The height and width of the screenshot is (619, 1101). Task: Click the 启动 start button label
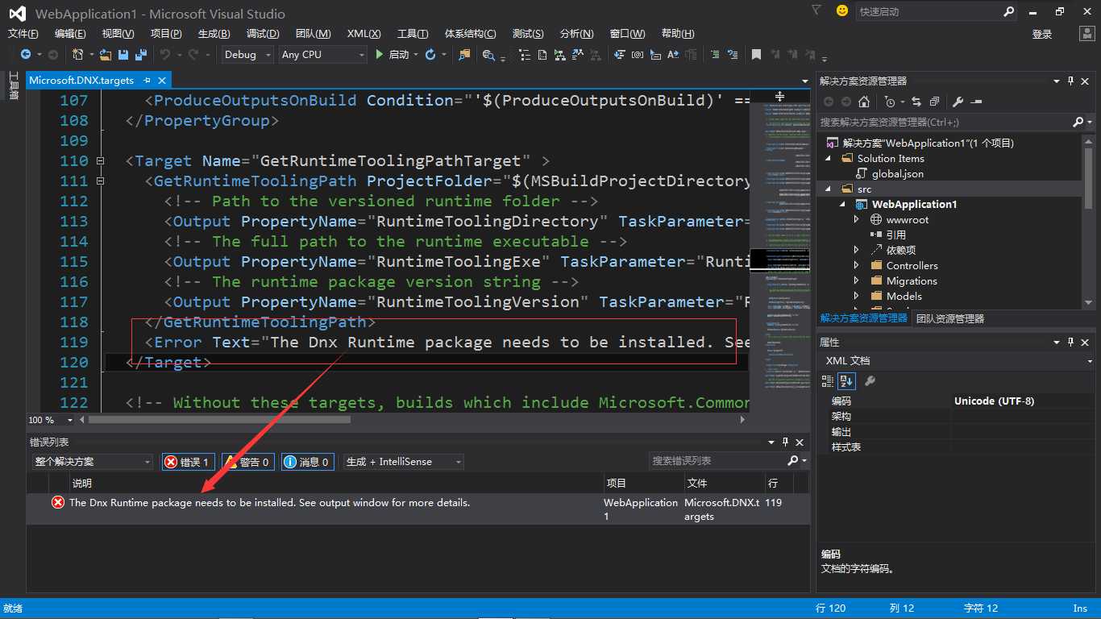399,54
